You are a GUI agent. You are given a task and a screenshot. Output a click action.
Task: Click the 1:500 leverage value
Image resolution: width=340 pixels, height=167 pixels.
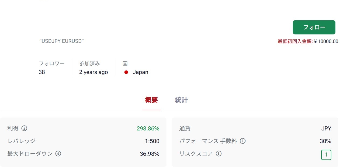(x=152, y=141)
